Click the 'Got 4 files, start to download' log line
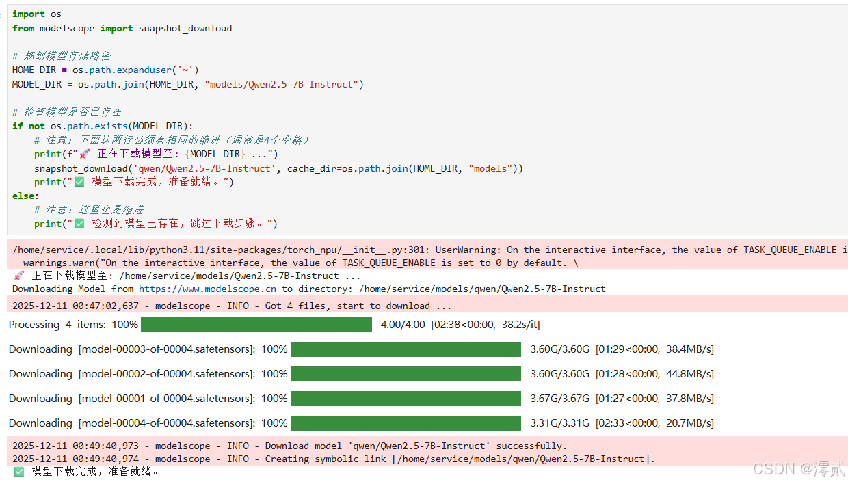Image resolution: width=848 pixels, height=482 pixels. tap(232, 306)
